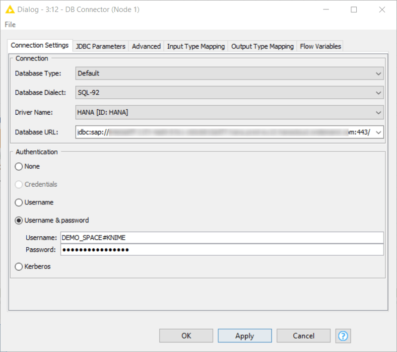Click the Apply button

[x=245, y=336]
